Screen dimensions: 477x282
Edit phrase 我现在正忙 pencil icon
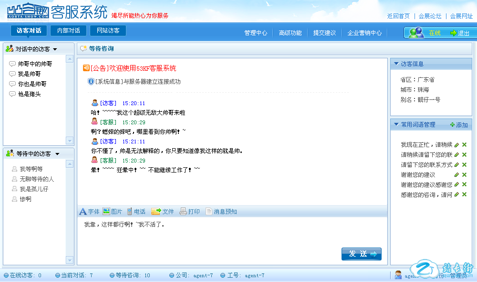pos(456,145)
